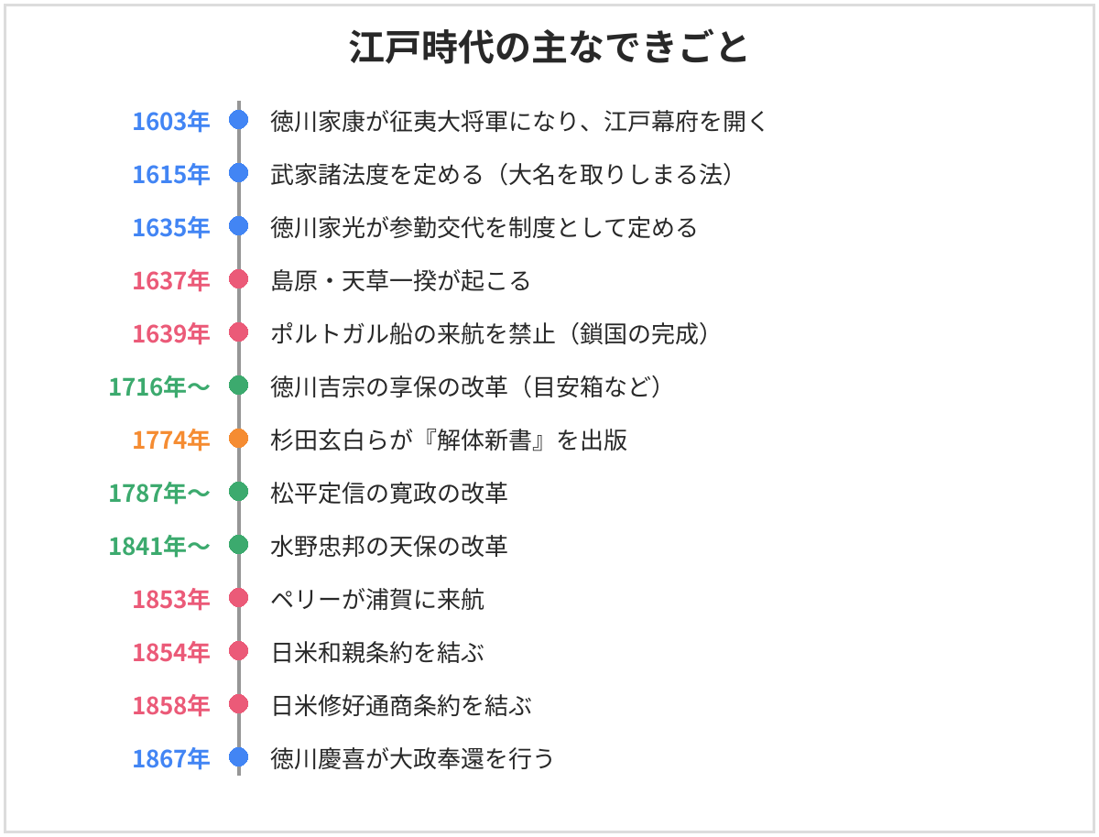Click the year label 1867年
Viewport: 1099px width, 837px height.
171,758
